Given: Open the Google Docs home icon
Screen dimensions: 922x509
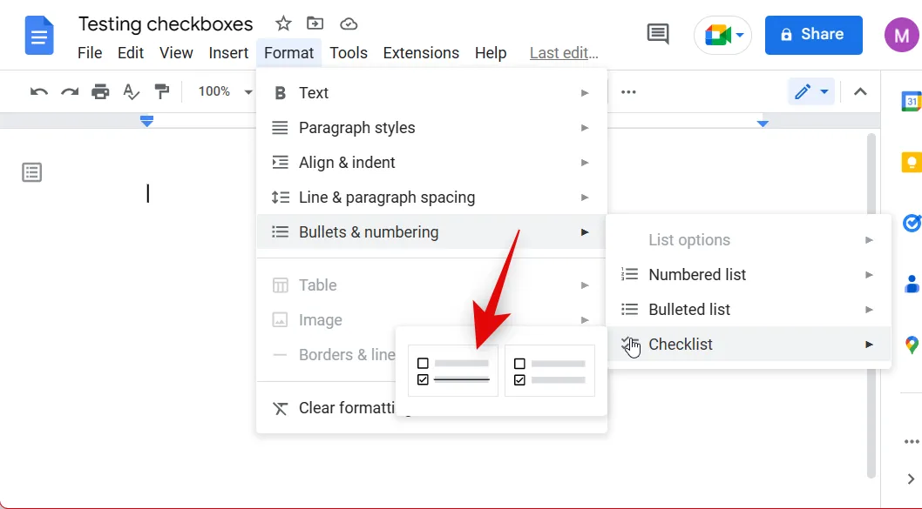Looking at the screenshot, I should 39,36.
